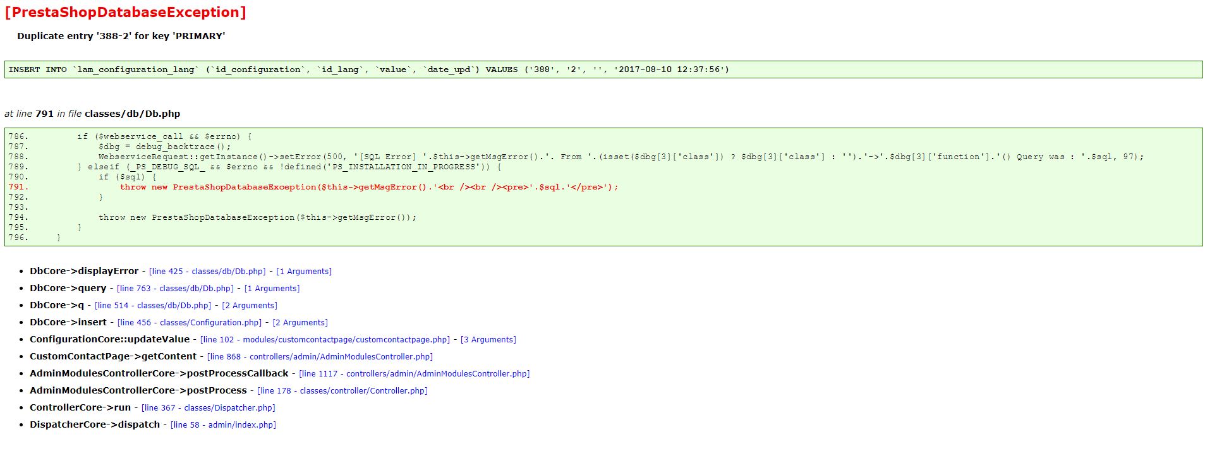Click the Duplicate entry '388-2' error message
The image size is (1205, 451).
click(x=121, y=36)
